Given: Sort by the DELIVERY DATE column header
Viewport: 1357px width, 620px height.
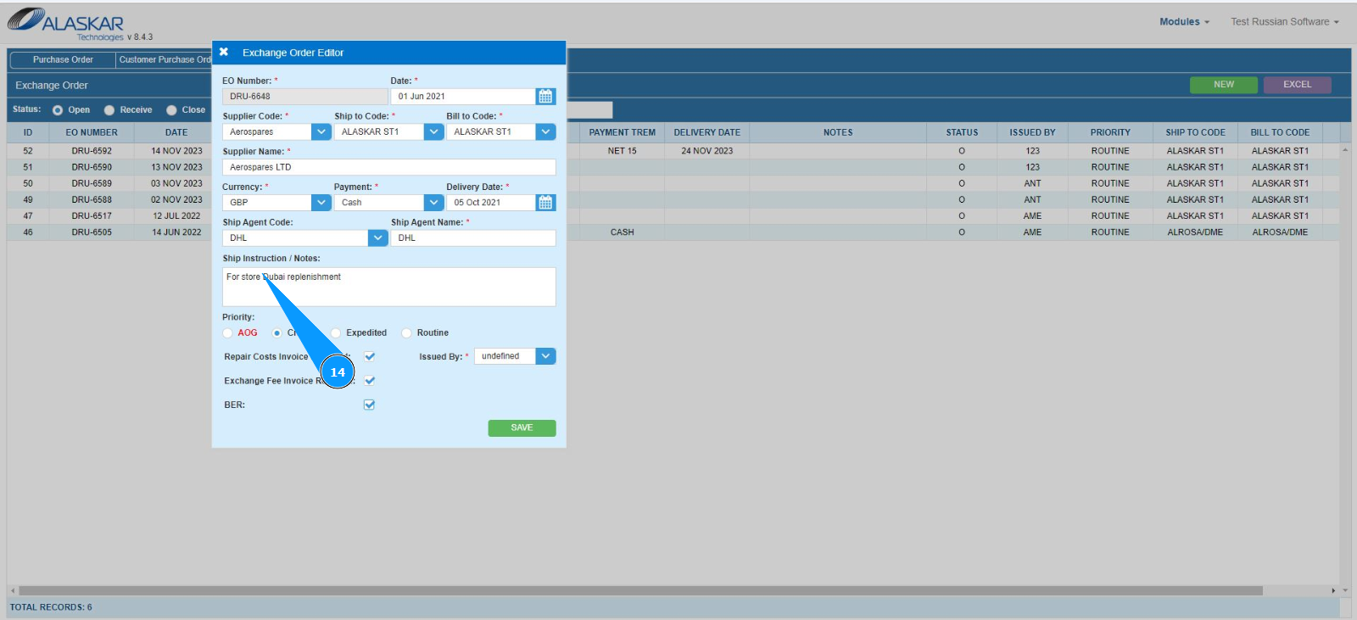Looking at the screenshot, I should (x=706, y=133).
